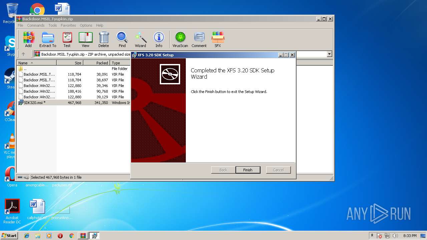Select the file with packed size 38,697

(x=74, y=80)
